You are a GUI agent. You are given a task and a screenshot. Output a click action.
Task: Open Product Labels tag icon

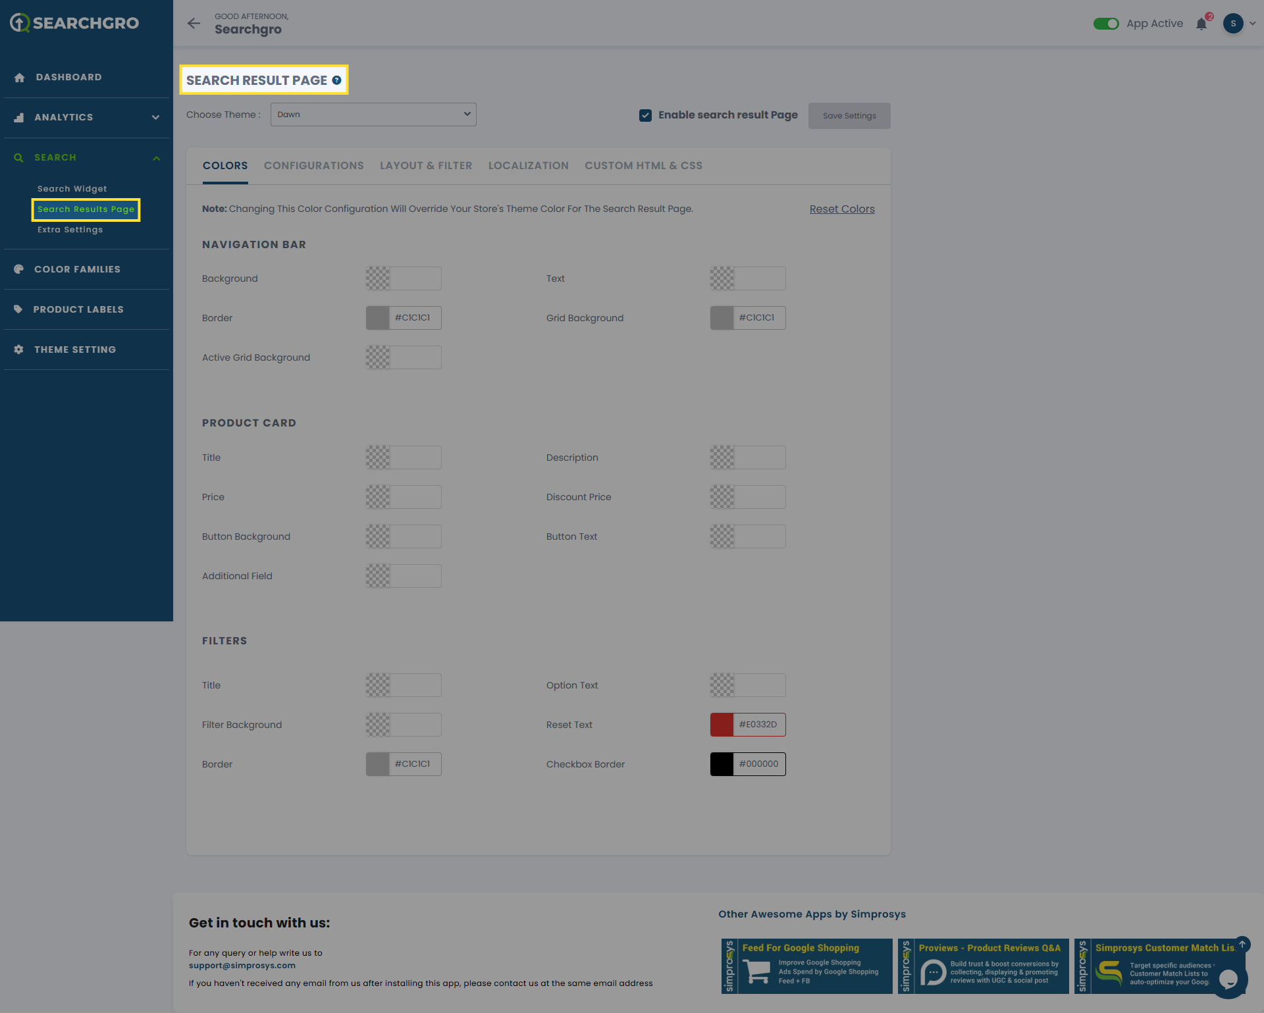click(x=18, y=309)
